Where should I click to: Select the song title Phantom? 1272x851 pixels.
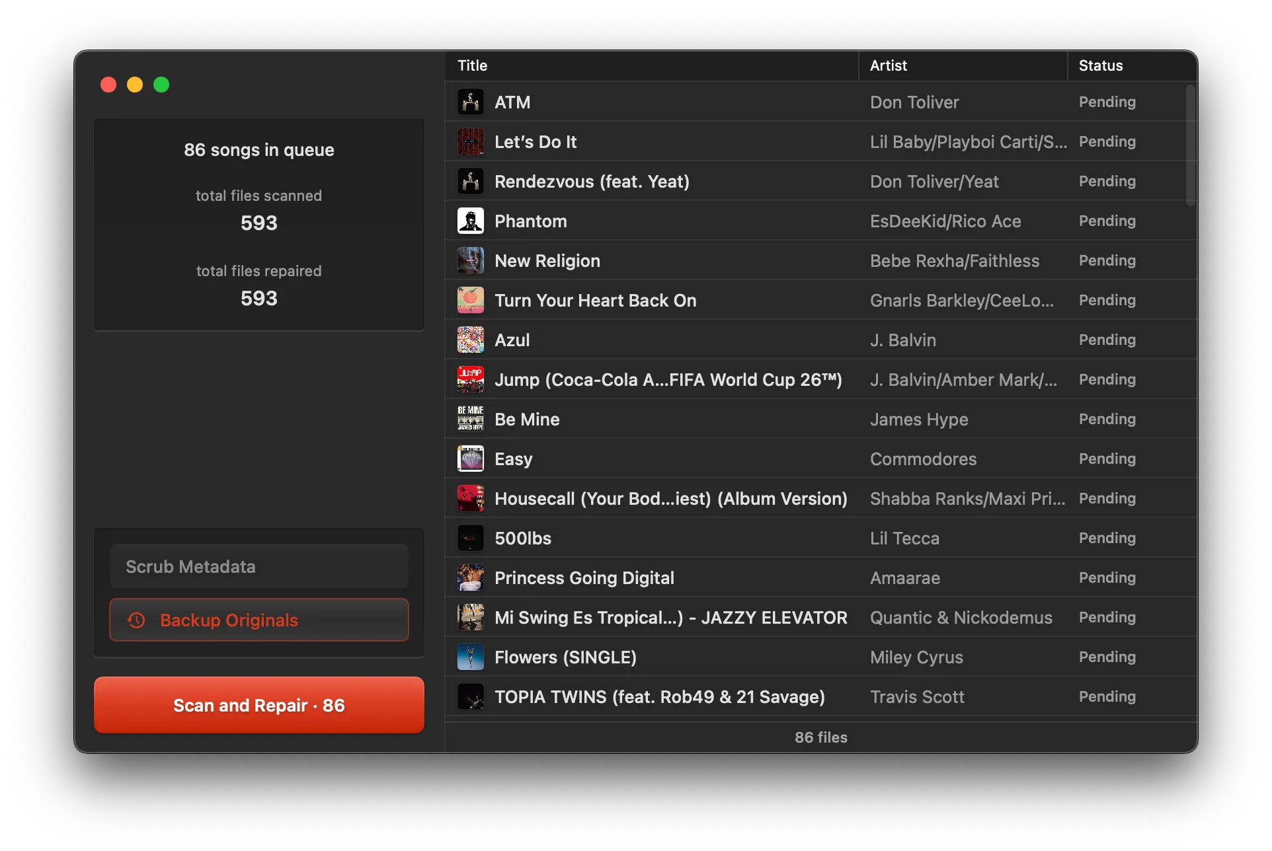pos(531,221)
